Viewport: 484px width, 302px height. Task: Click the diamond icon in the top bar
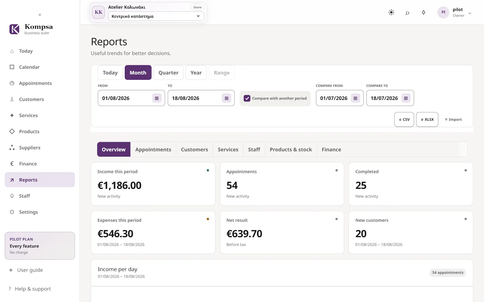point(423,12)
